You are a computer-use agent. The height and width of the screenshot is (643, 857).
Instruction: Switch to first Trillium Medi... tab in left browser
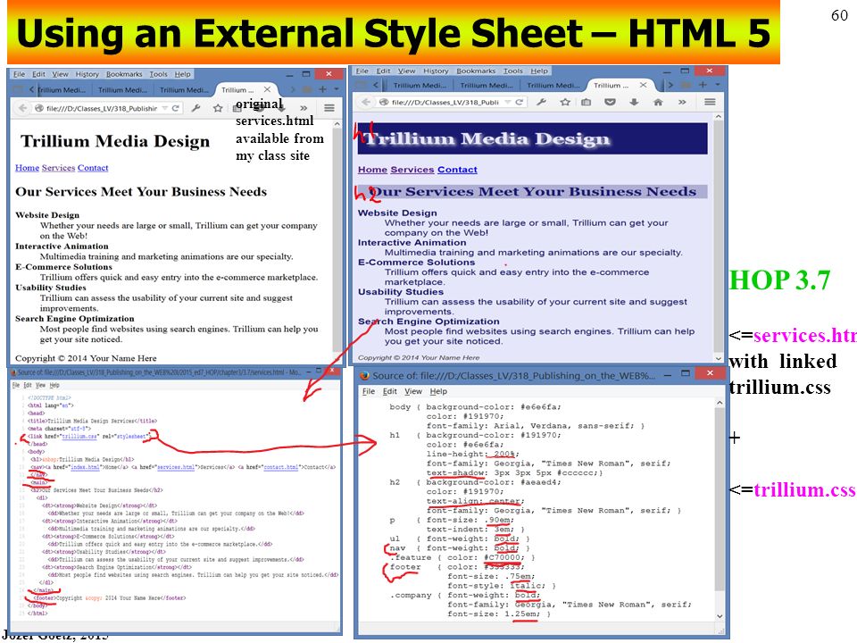click(61, 89)
